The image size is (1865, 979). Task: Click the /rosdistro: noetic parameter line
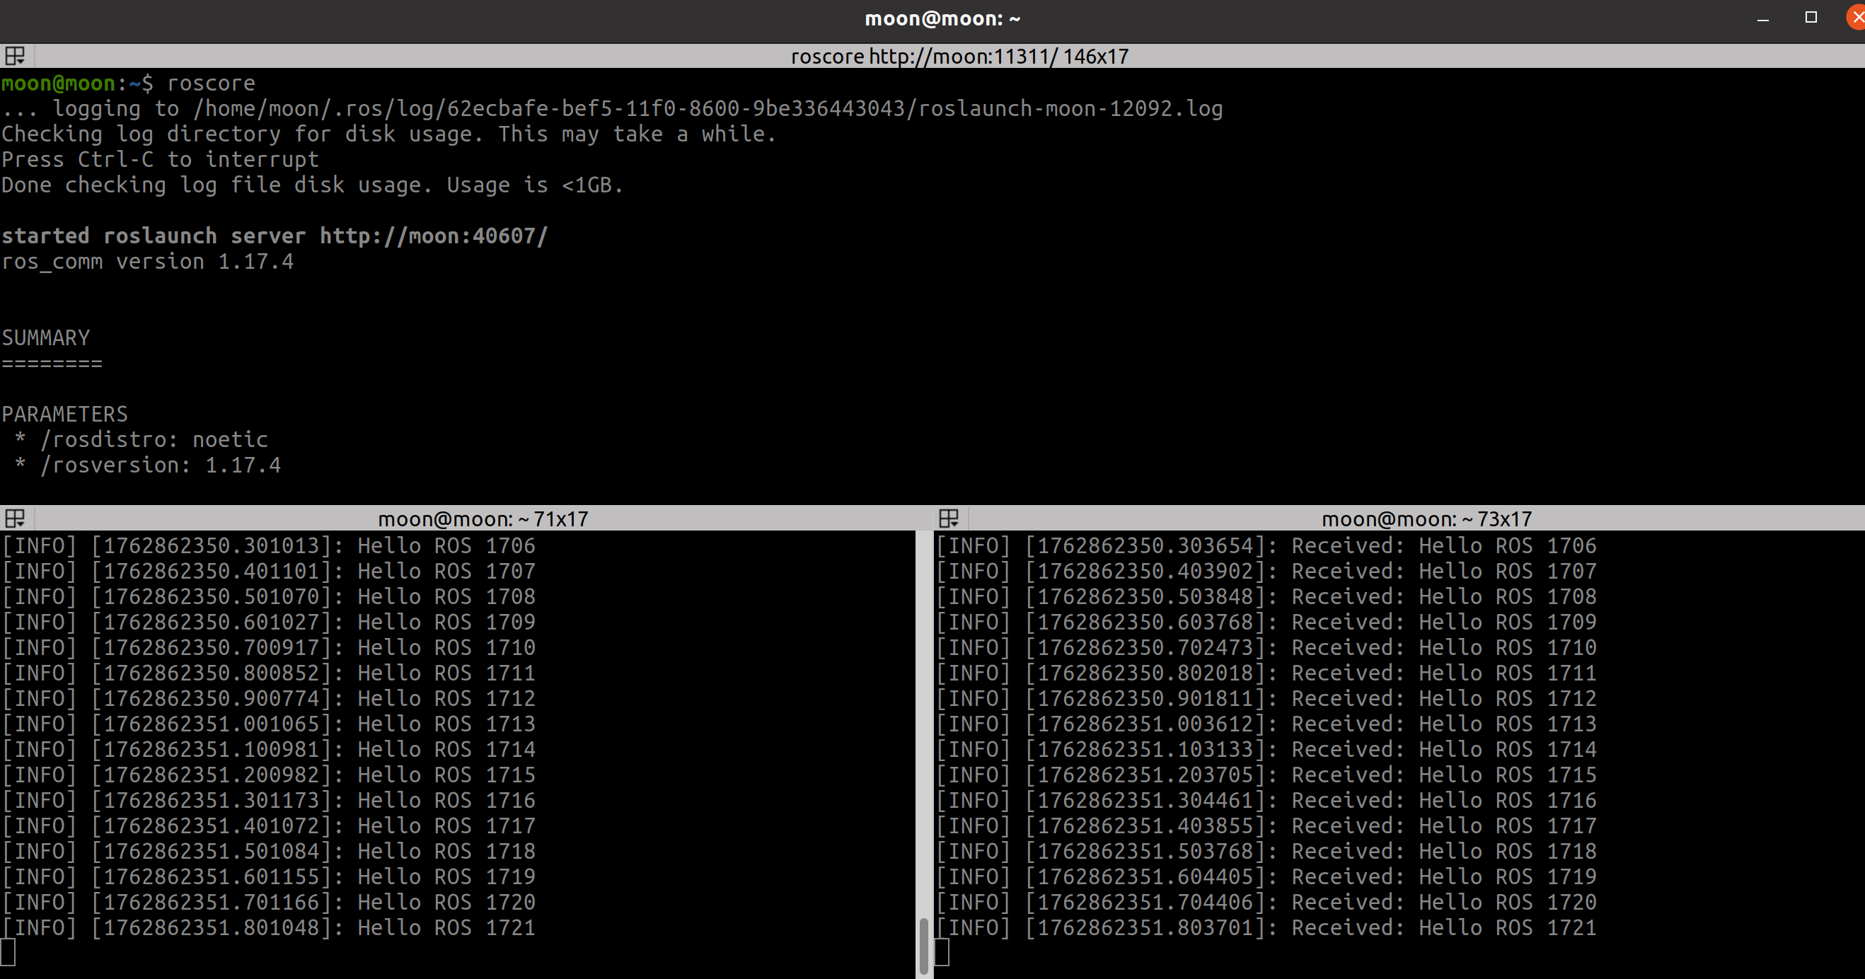154,439
